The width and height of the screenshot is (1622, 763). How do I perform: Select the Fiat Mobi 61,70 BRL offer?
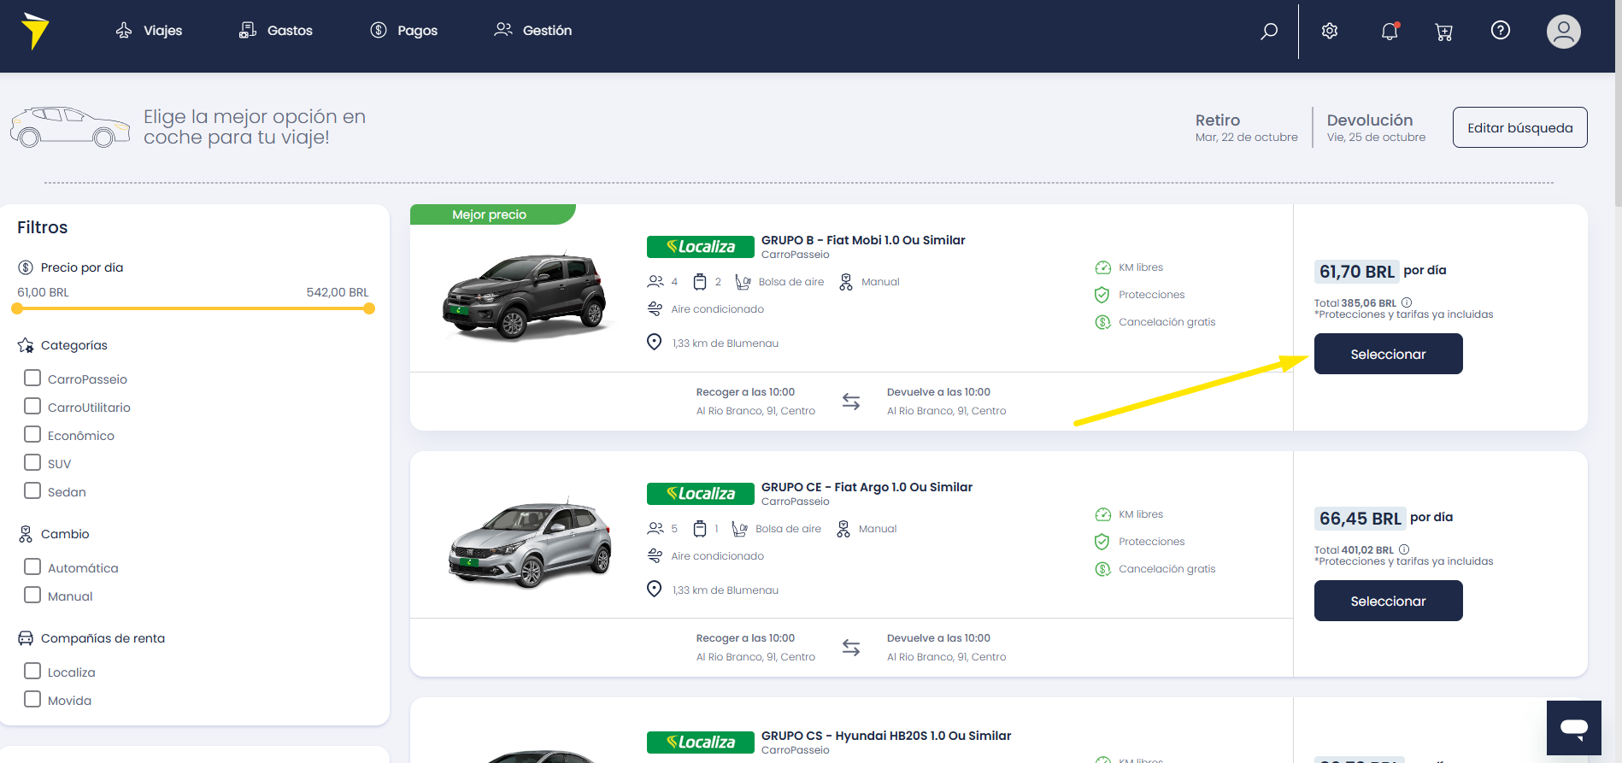[x=1389, y=354]
